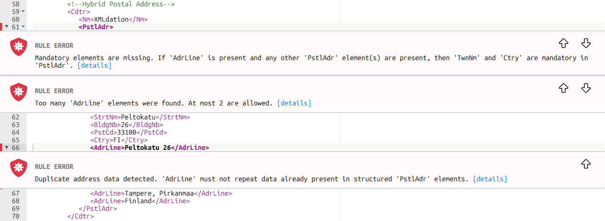Collapse the Cdtr element at line 59
The width and height of the screenshot is (605, 221).
coord(23,11)
